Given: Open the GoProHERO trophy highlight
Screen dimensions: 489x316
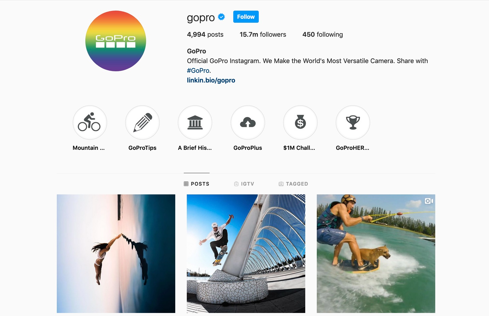Looking at the screenshot, I should (353, 123).
